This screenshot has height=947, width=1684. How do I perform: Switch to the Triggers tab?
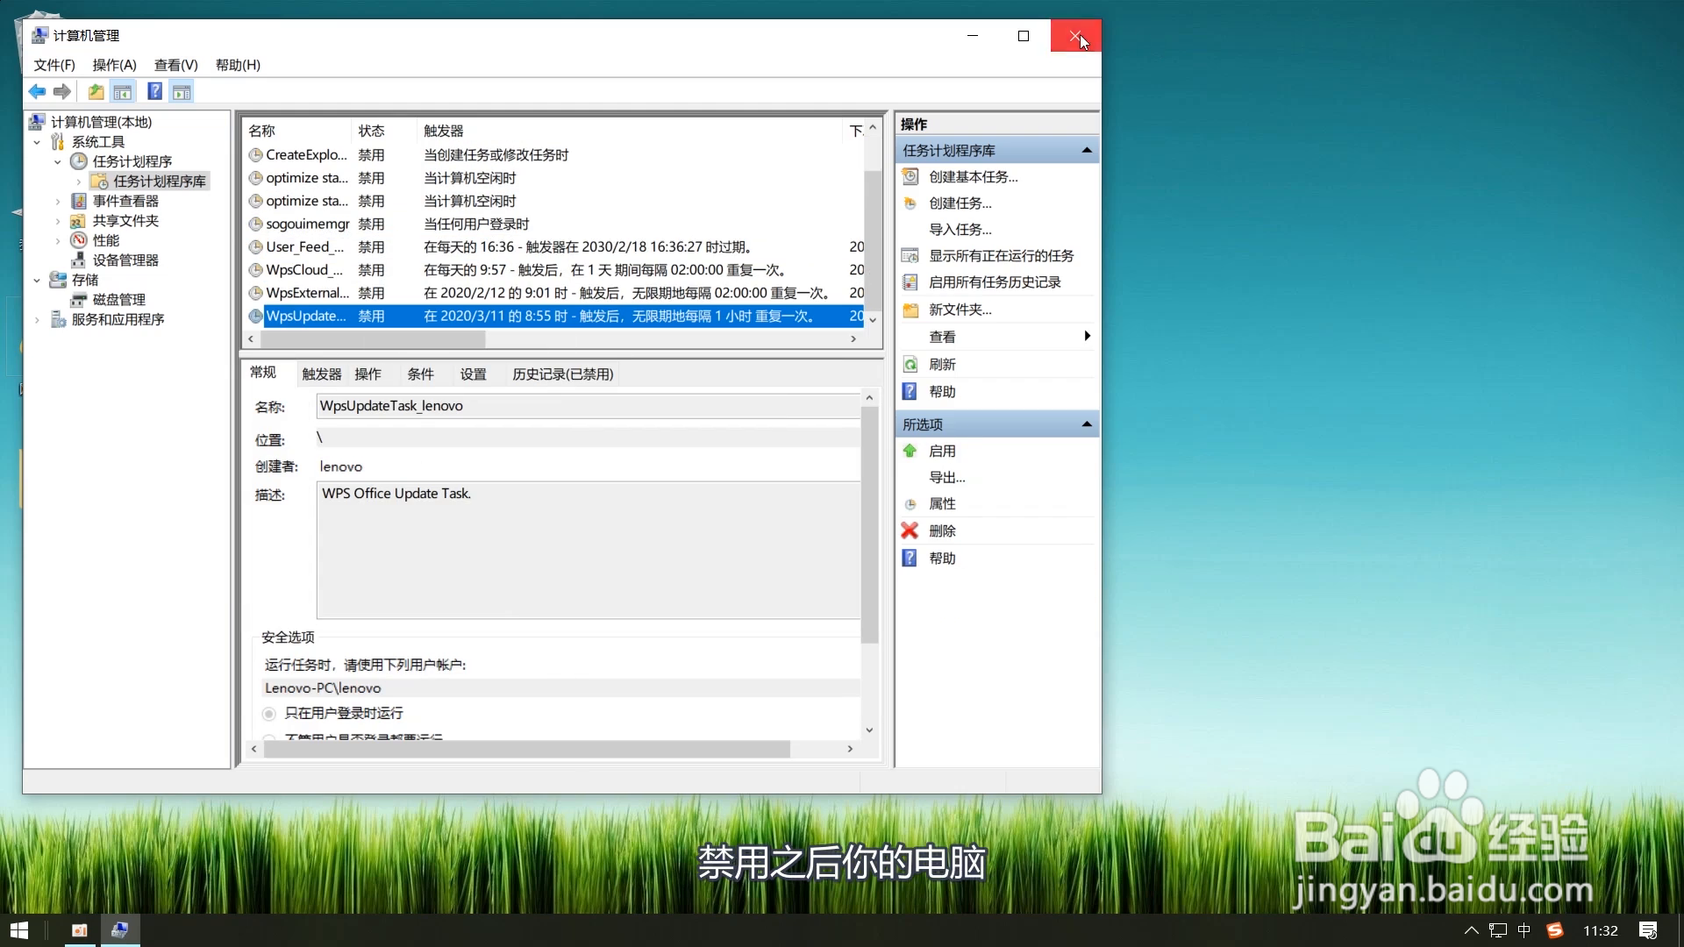[321, 374]
